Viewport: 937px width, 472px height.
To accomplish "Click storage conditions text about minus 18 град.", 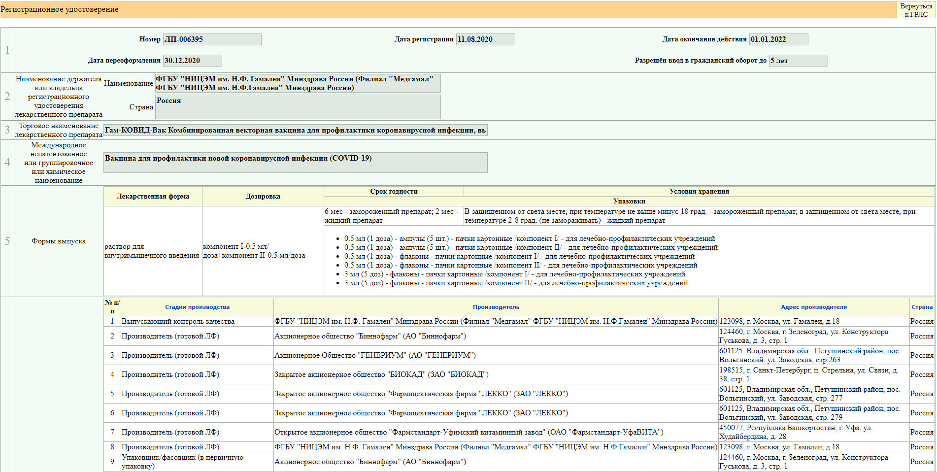I will point(699,216).
